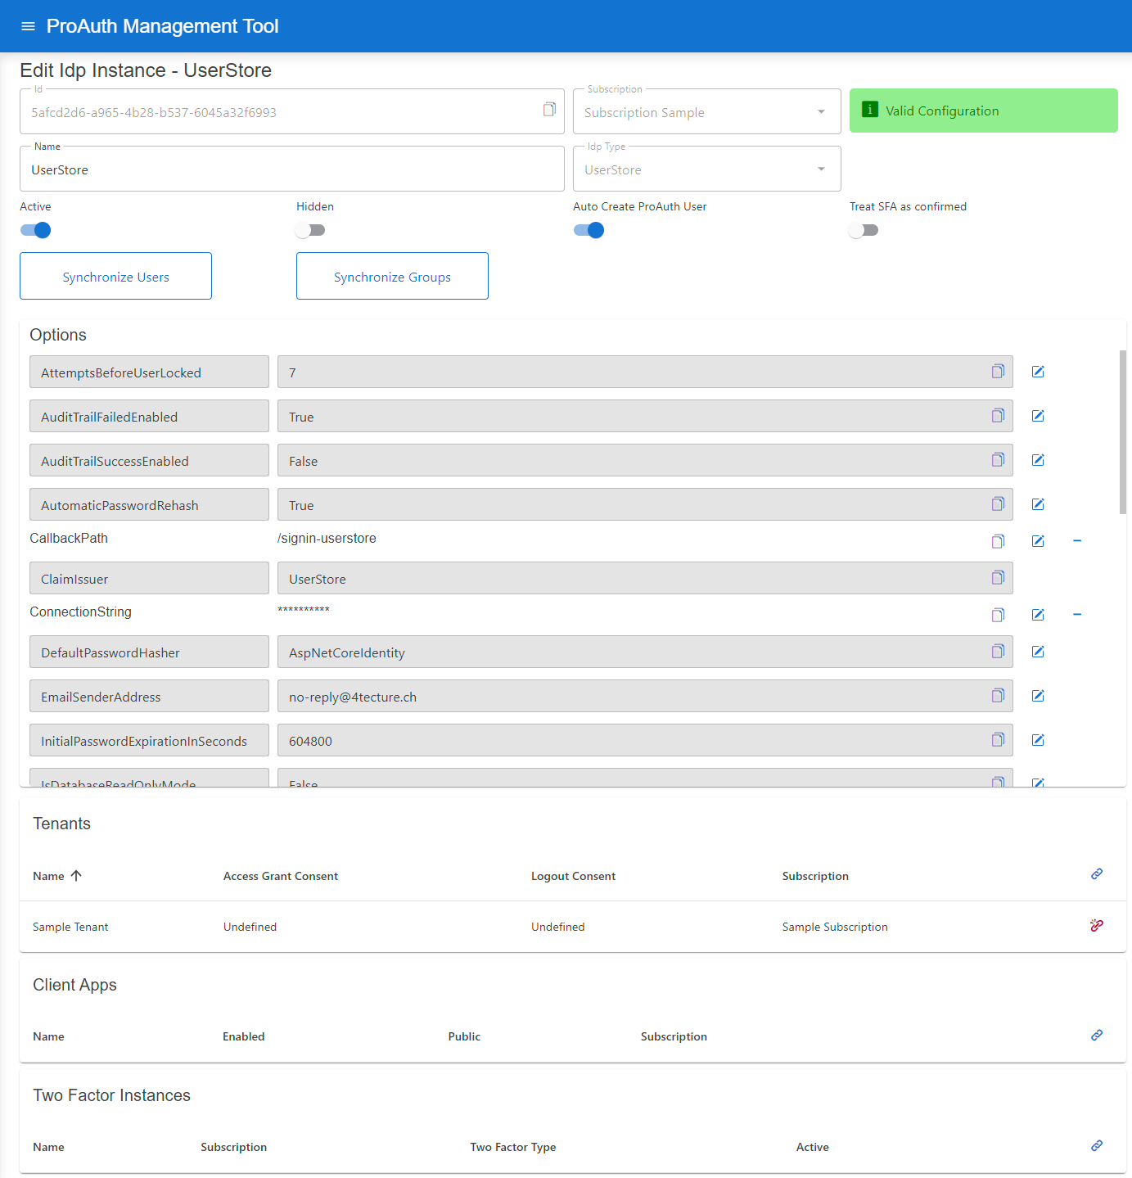
Task: Open the Idp Type dropdown
Action: 707,169
